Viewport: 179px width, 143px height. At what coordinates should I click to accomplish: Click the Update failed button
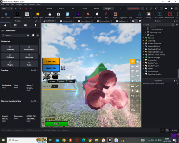click(x=133, y=9)
